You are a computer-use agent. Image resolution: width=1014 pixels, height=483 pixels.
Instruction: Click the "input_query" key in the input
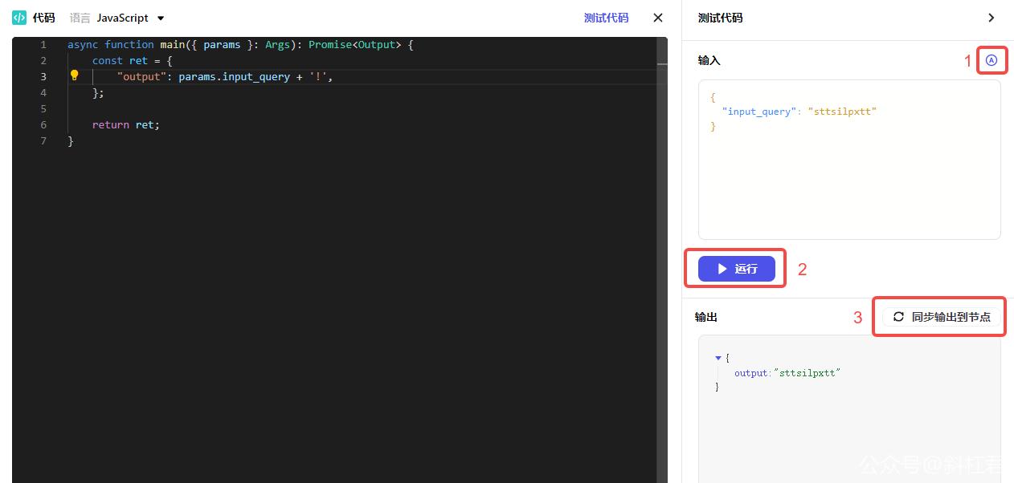(758, 112)
